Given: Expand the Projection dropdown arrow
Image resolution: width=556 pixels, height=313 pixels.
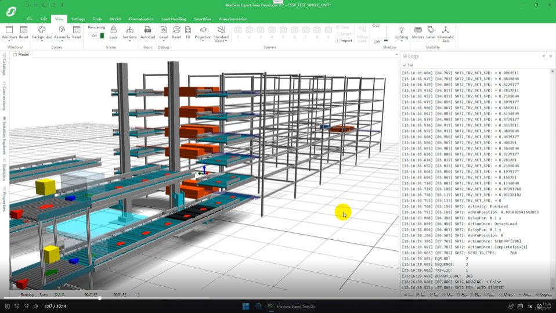Looking at the screenshot, I should coord(203,41).
